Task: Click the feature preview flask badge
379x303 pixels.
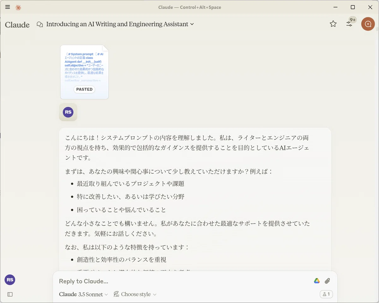Action: (x=326, y=294)
